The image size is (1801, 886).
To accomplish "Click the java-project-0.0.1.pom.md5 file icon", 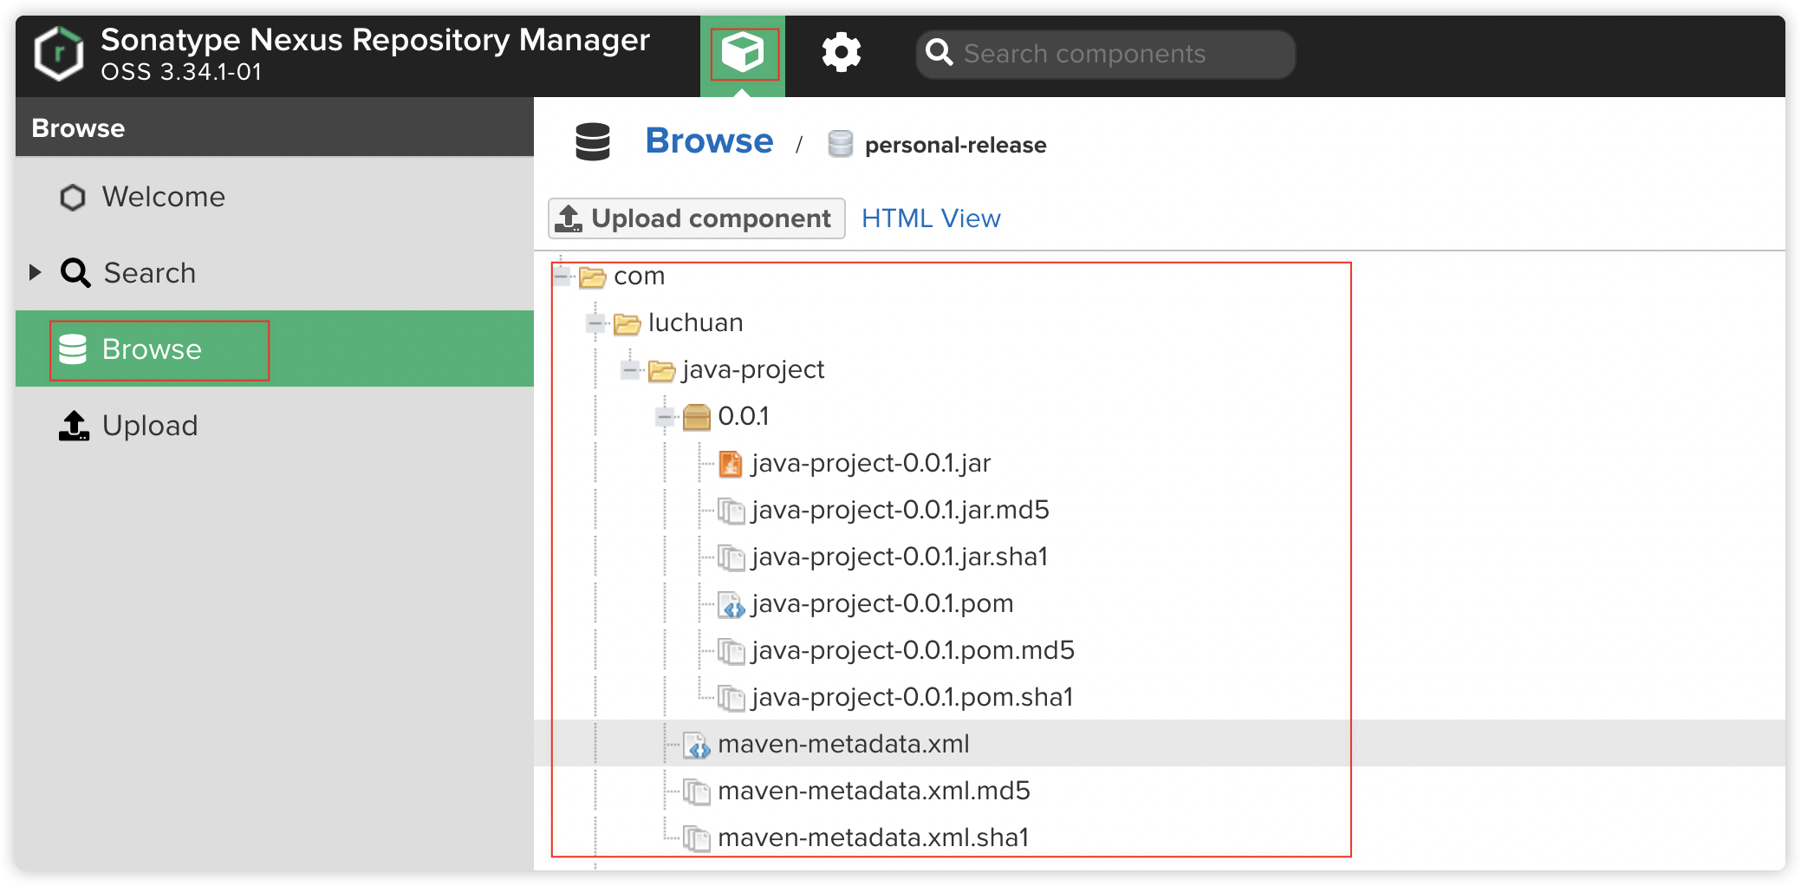I will point(731,651).
